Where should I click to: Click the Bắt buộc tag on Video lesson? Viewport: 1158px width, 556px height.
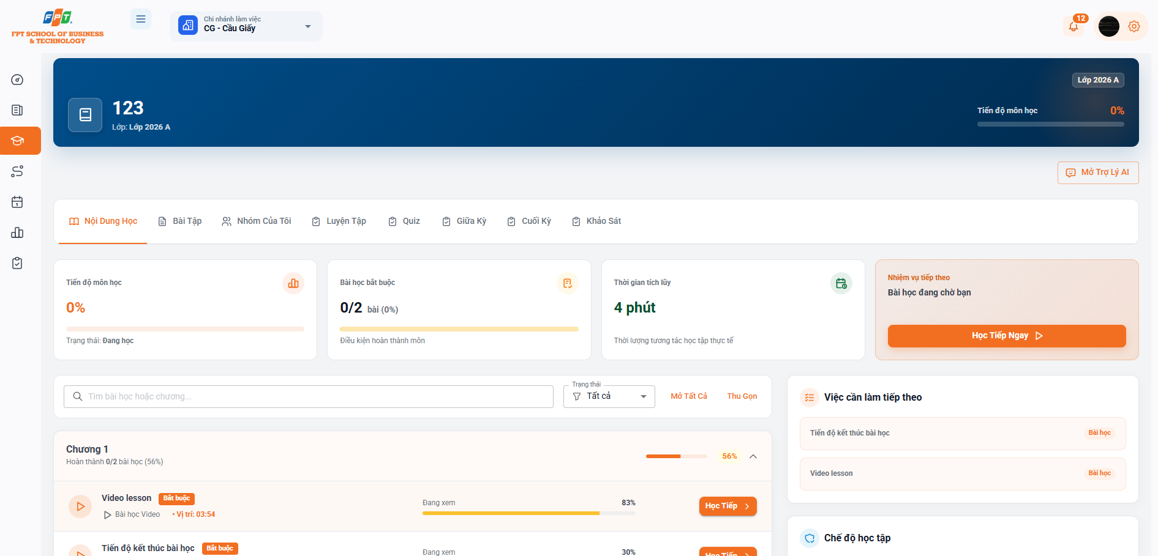point(176,499)
